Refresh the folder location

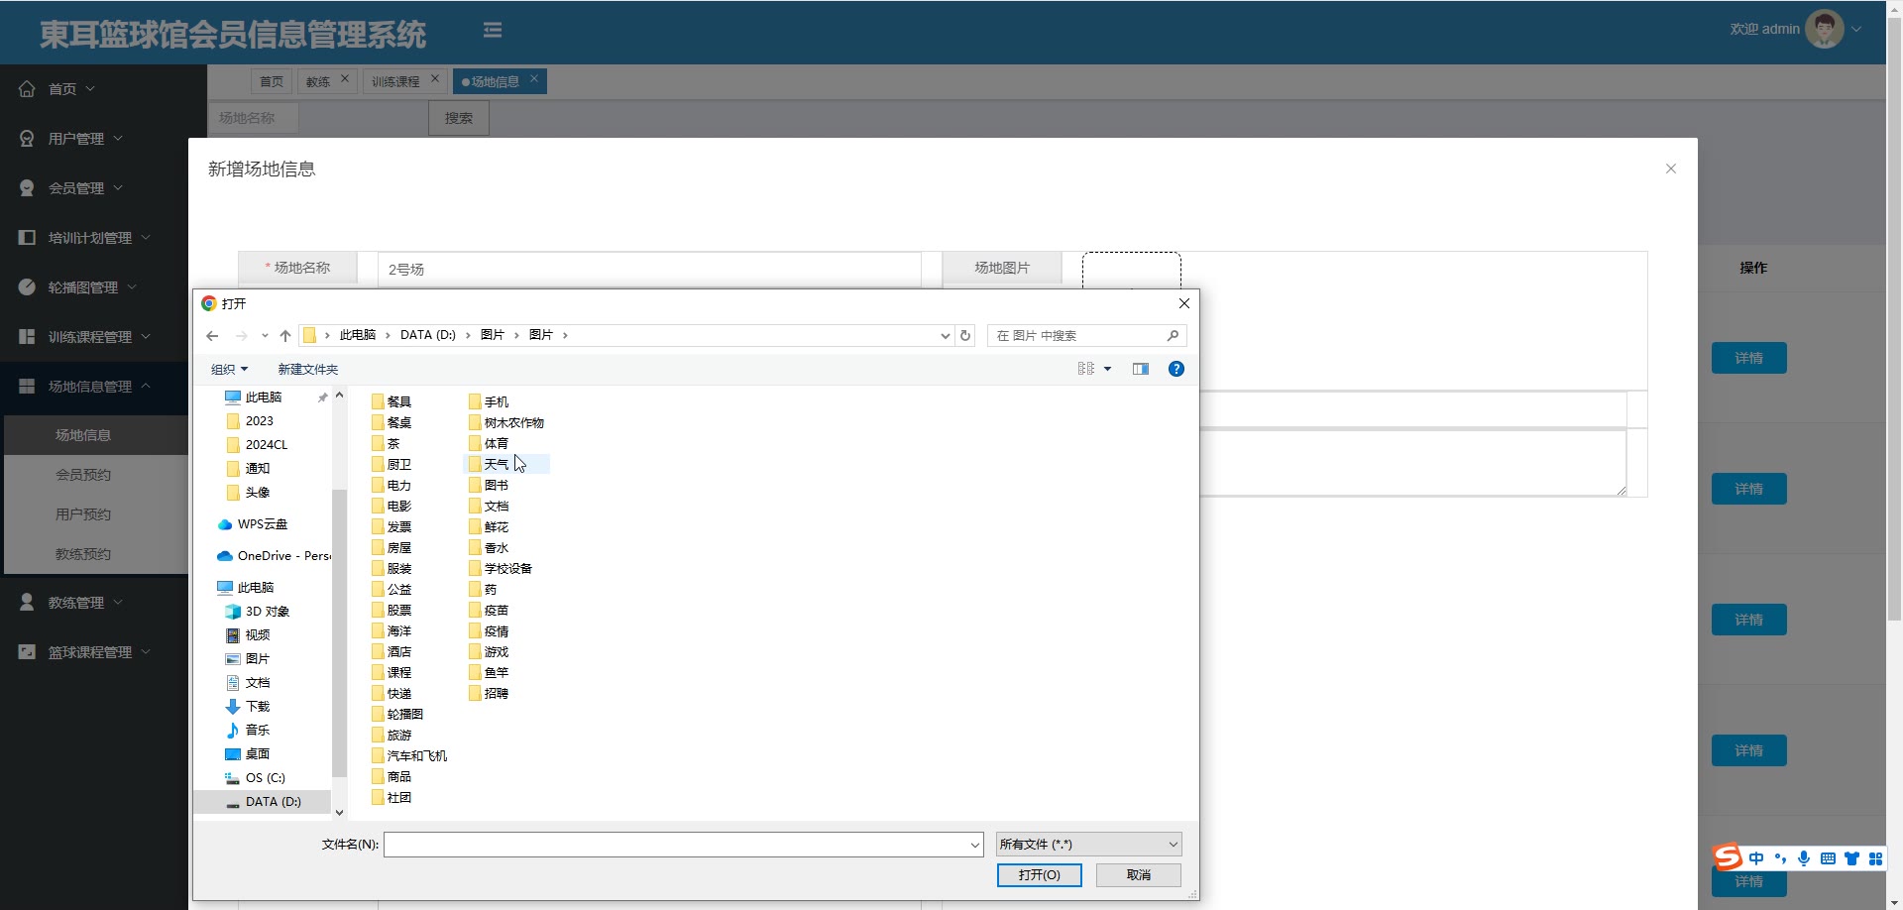965,336
